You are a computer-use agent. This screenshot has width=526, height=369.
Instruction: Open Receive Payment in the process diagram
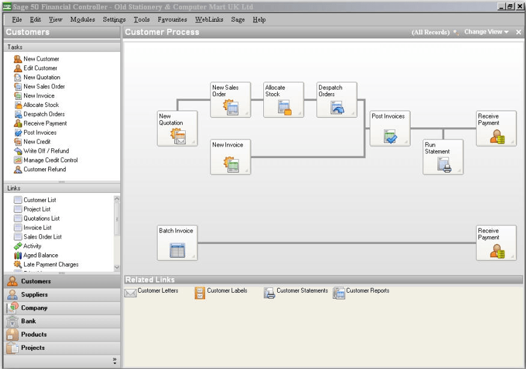[495, 128]
